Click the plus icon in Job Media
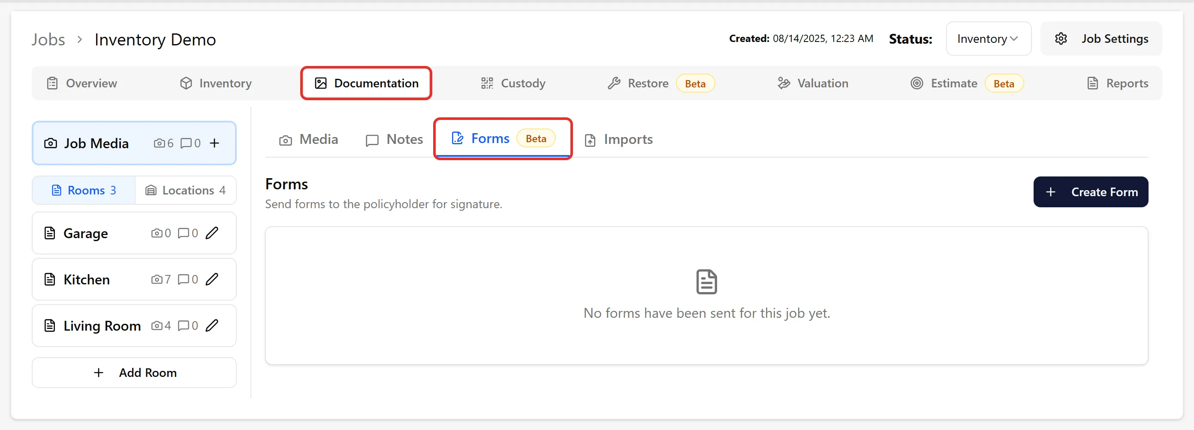Image resolution: width=1194 pixels, height=430 pixels. pos(214,143)
